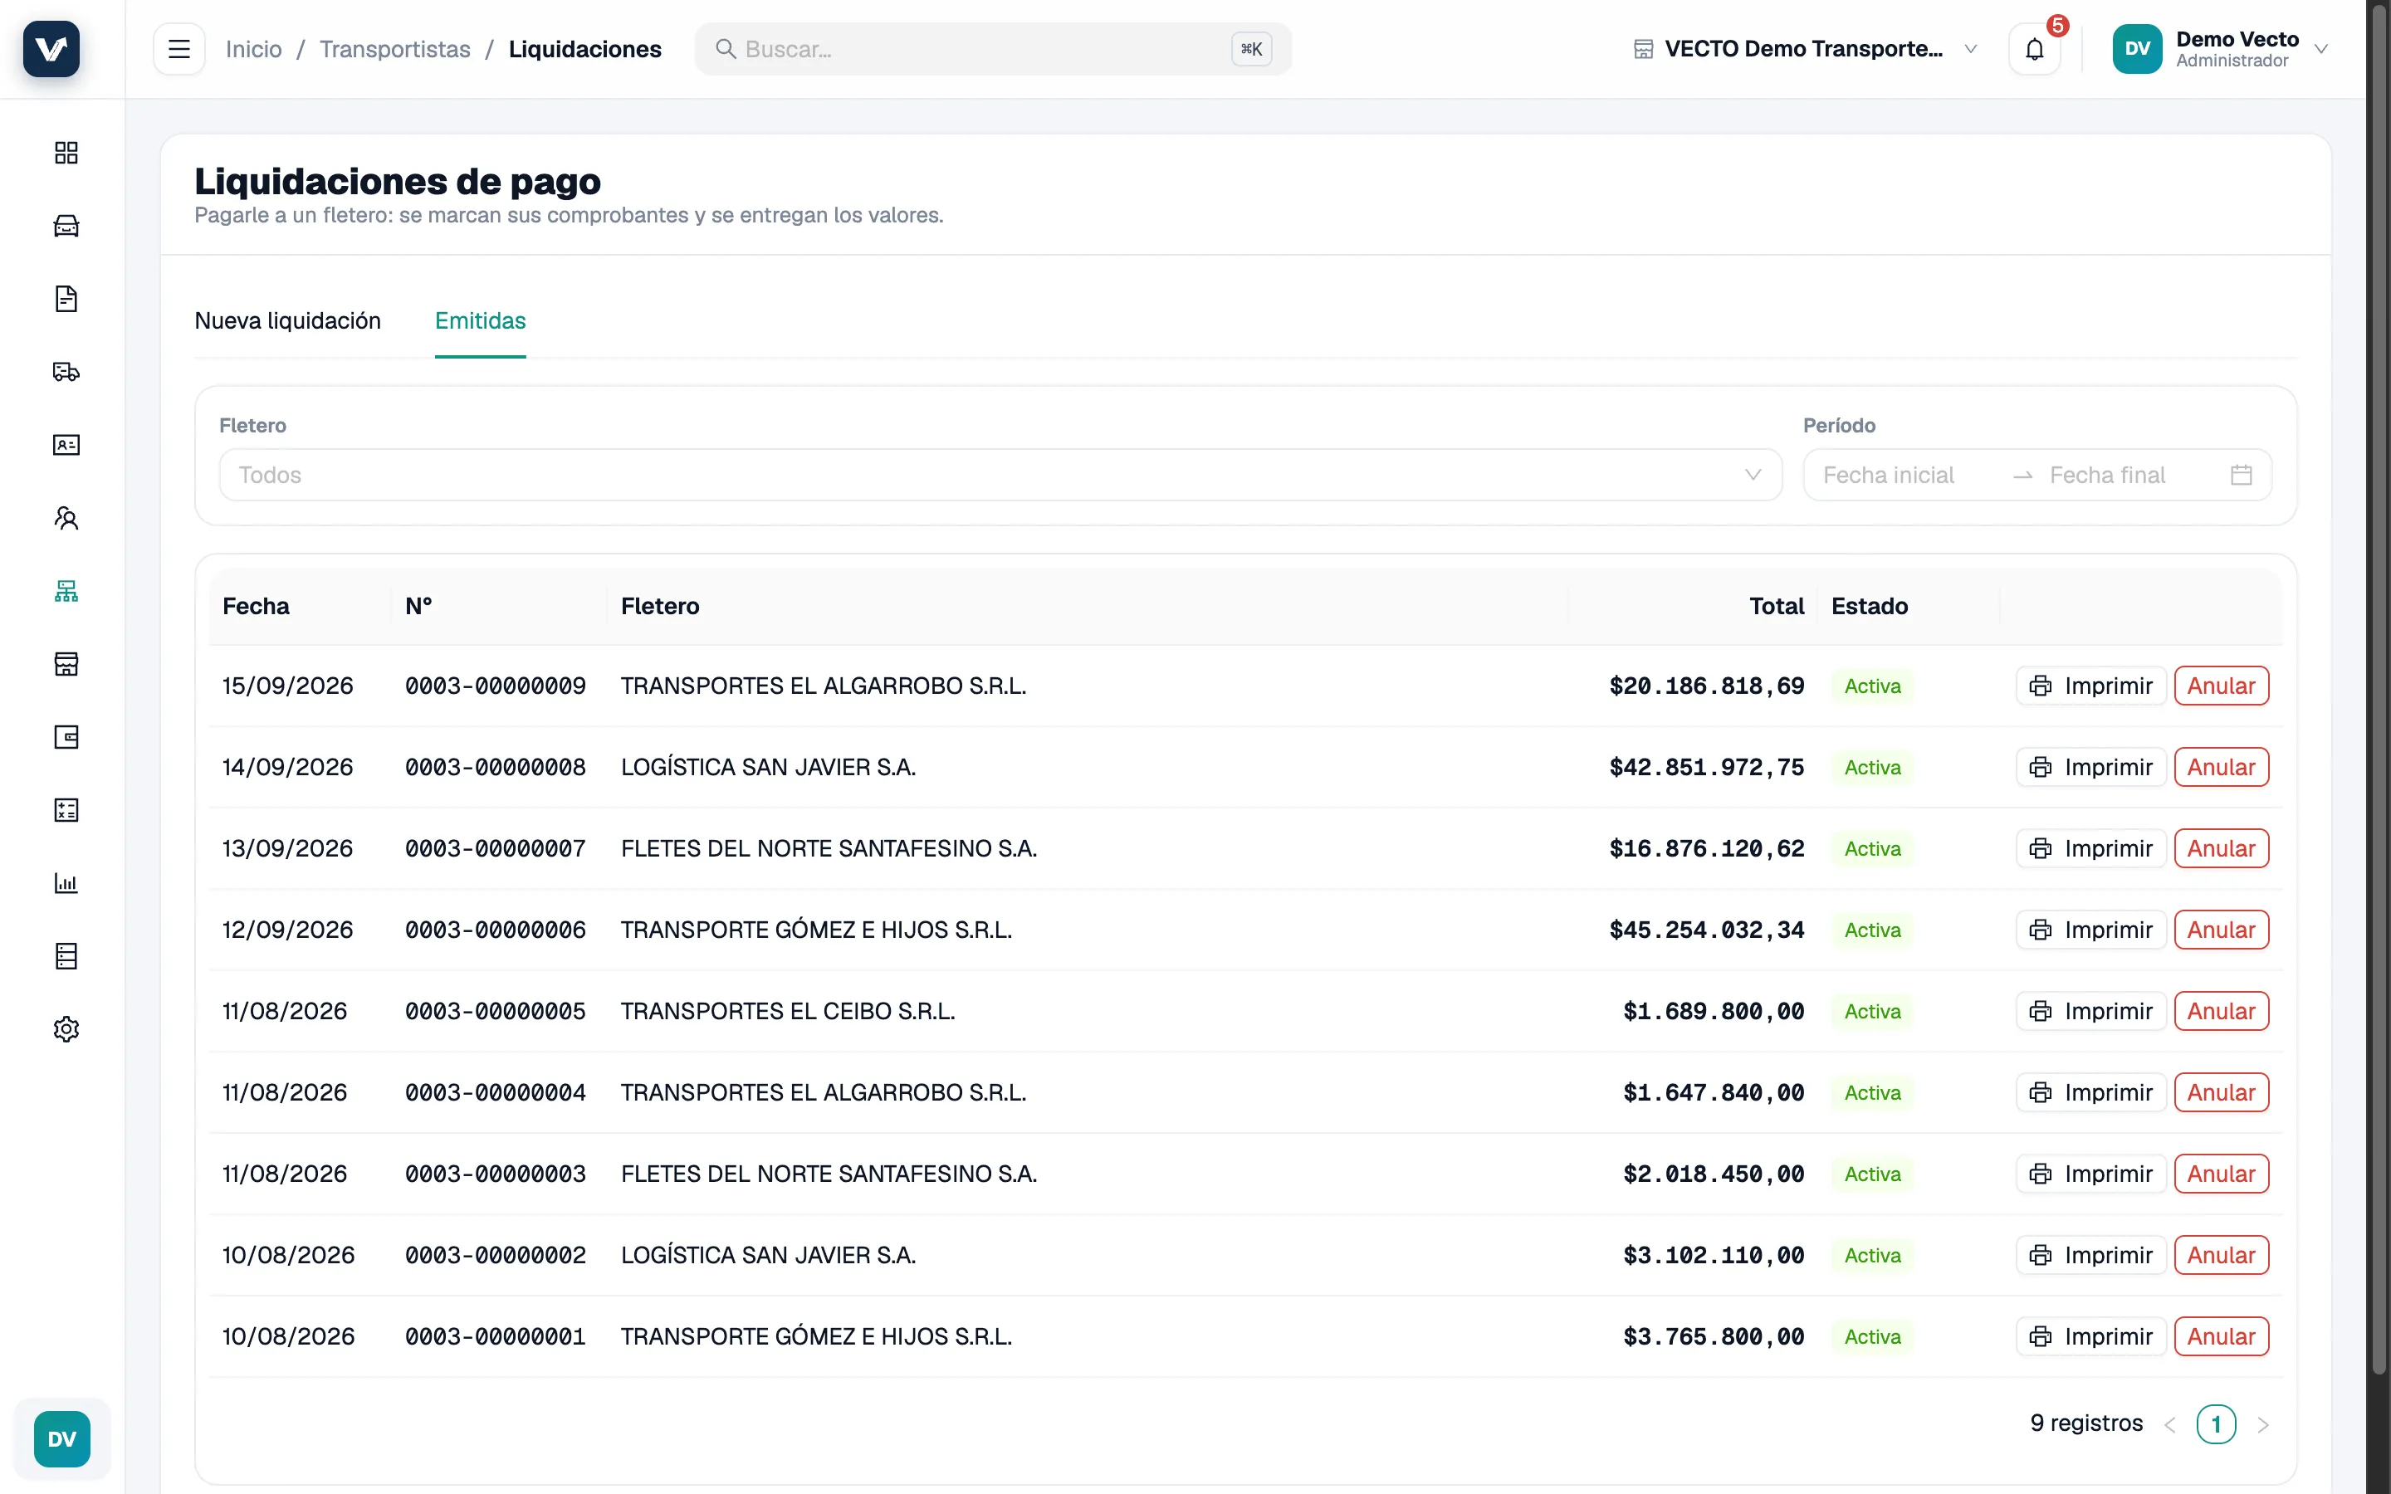The width and height of the screenshot is (2391, 1494).
Task: Click the calendar icon in Período field
Action: click(2241, 476)
